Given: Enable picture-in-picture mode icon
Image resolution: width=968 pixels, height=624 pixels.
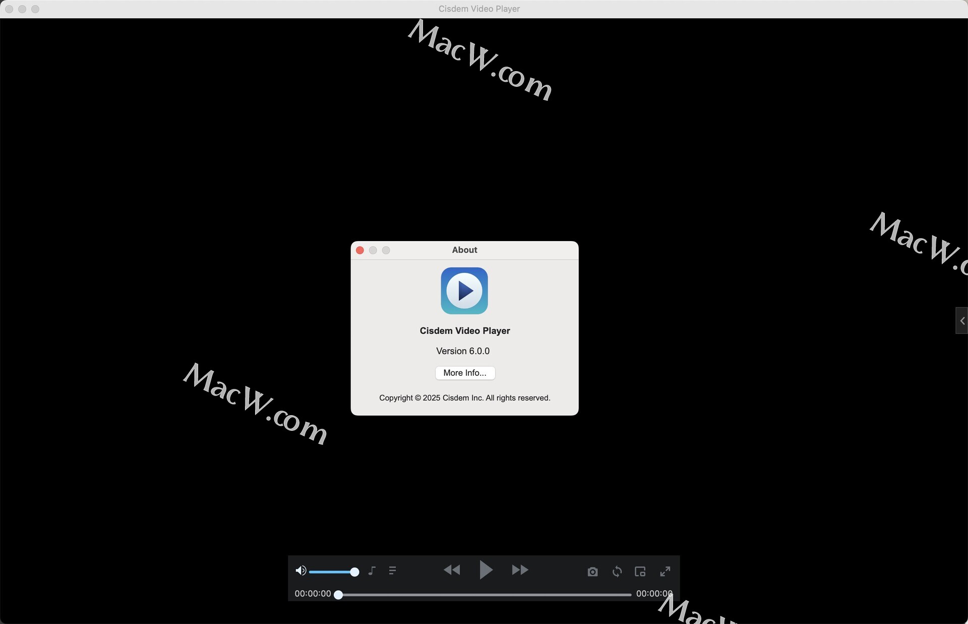Looking at the screenshot, I should [x=640, y=572].
